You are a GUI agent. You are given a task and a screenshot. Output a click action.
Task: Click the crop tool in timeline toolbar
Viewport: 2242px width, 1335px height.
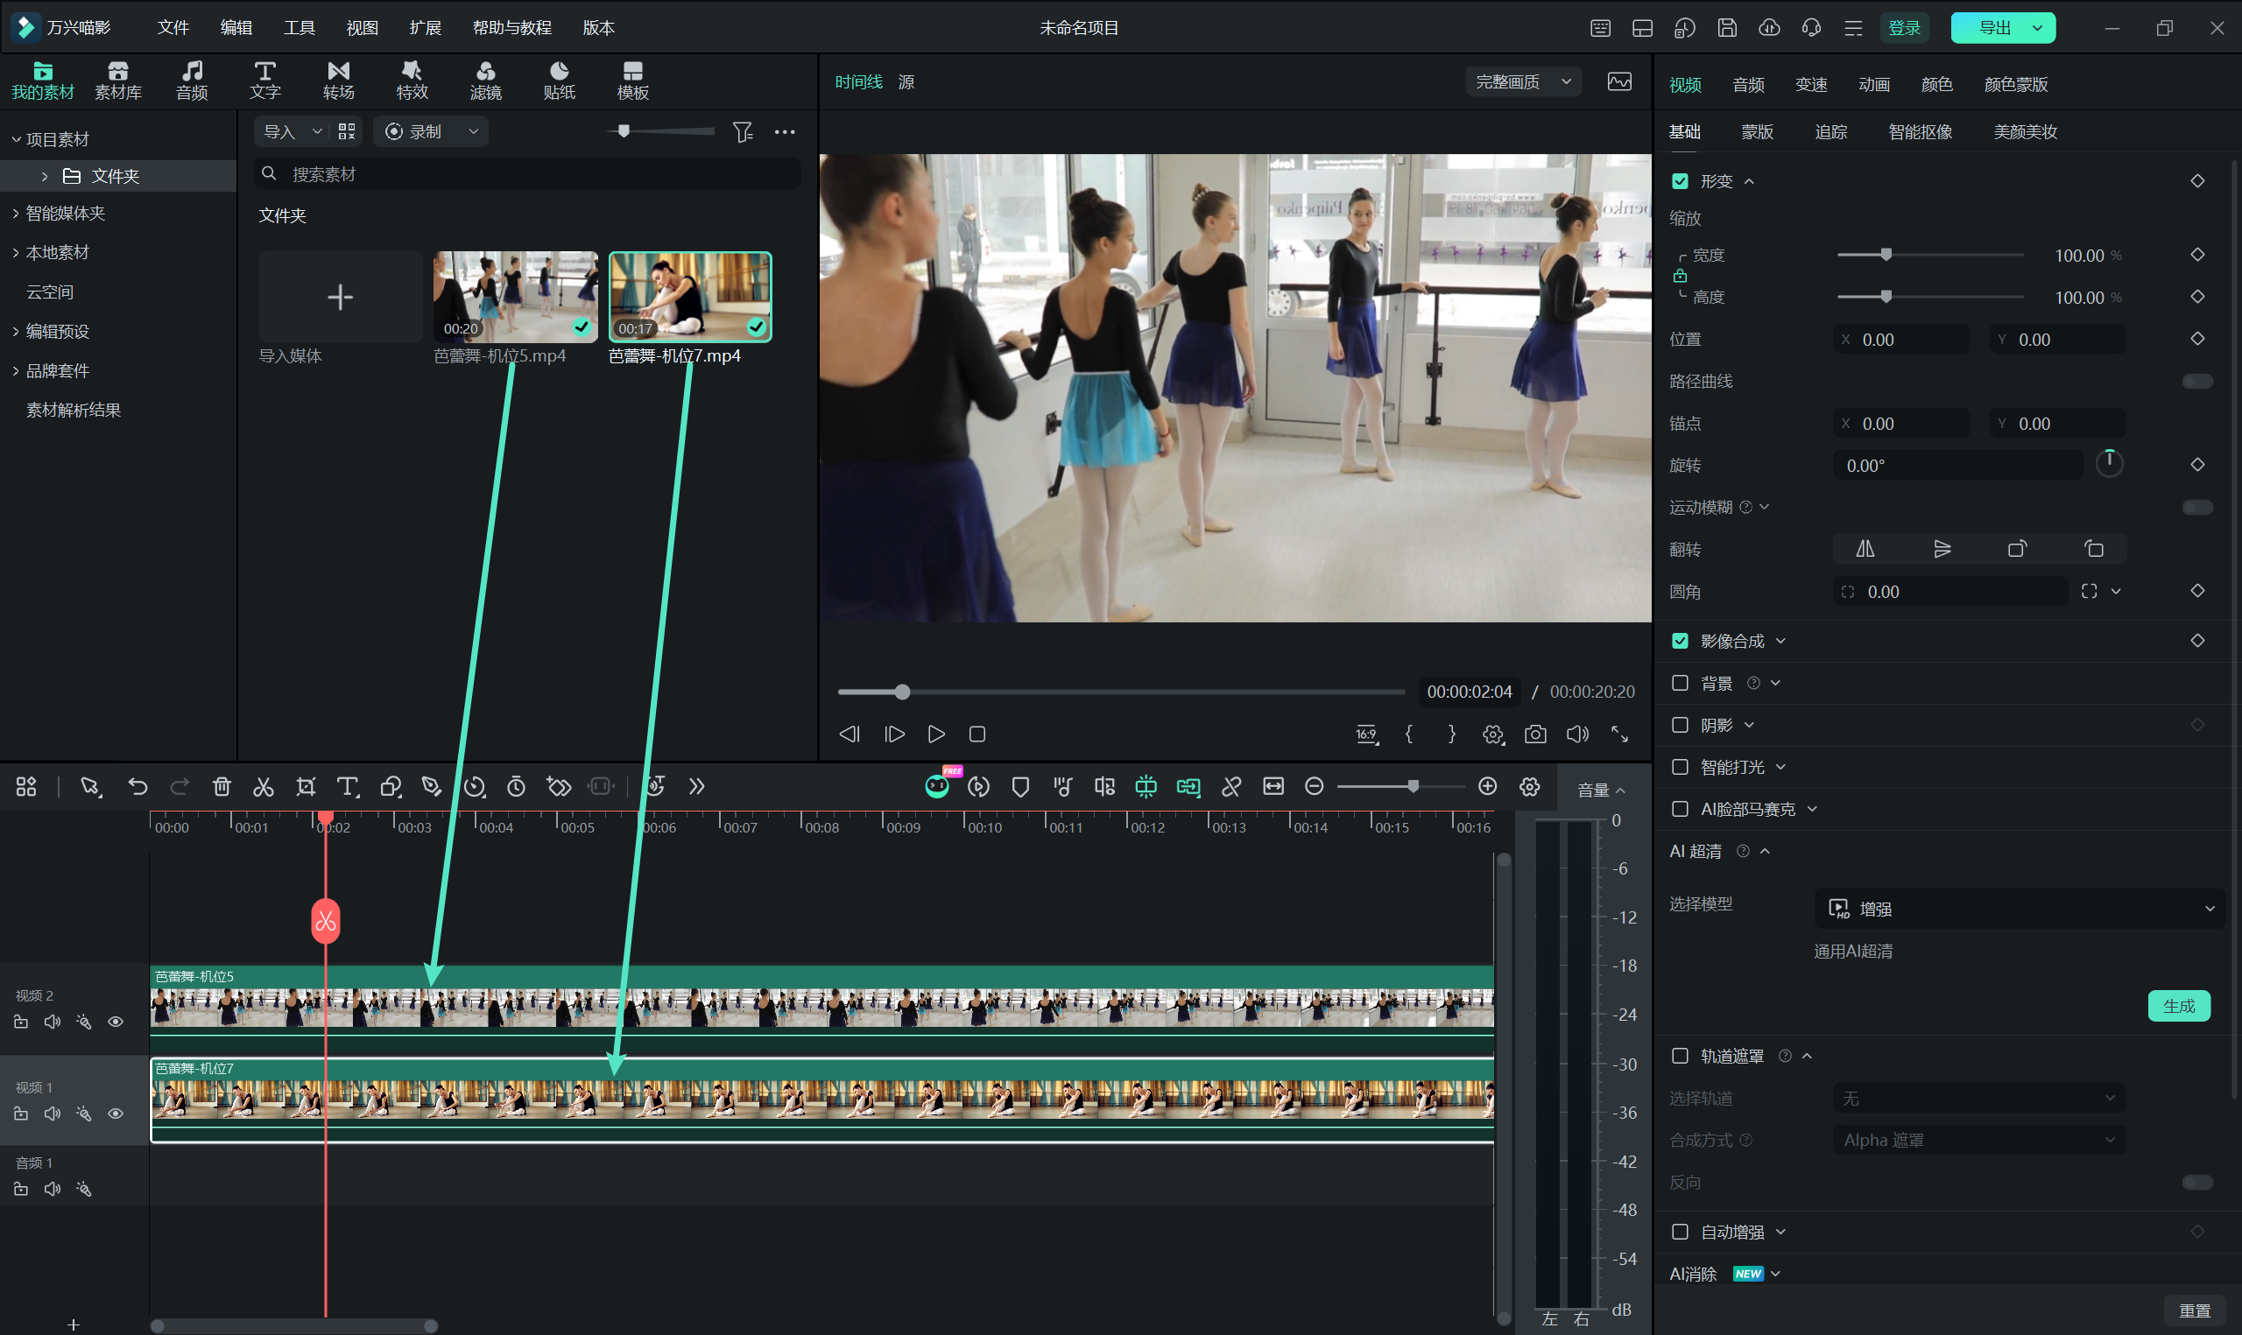click(x=306, y=787)
